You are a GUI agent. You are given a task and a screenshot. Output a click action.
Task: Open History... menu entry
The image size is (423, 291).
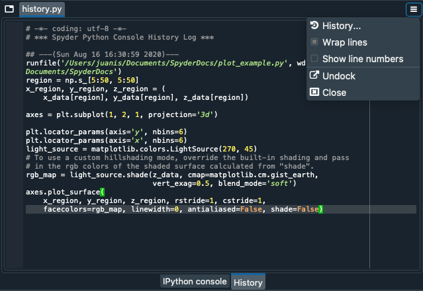[x=363, y=26]
